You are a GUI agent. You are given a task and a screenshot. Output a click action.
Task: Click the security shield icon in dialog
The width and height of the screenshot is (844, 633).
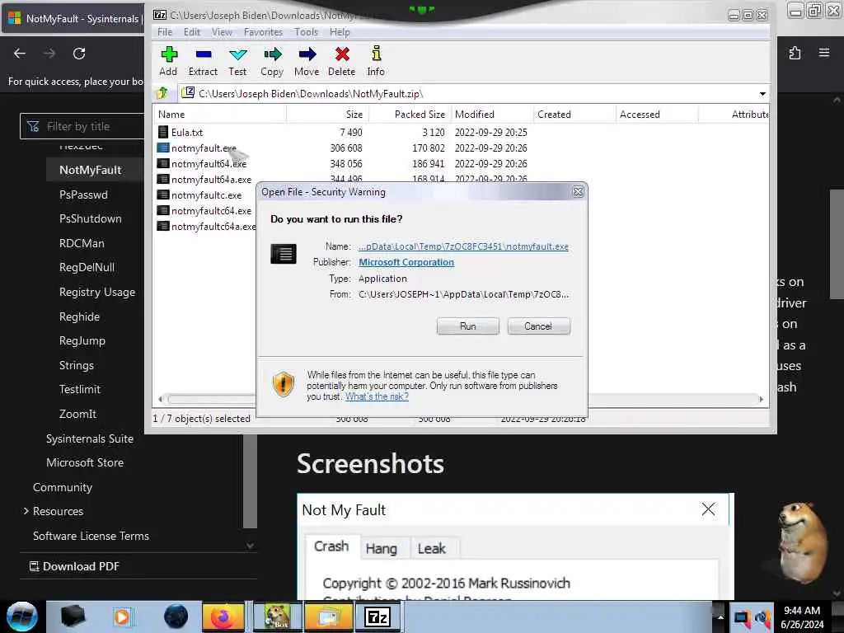click(284, 384)
